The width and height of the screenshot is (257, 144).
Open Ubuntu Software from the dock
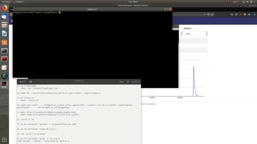(x=4, y=42)
